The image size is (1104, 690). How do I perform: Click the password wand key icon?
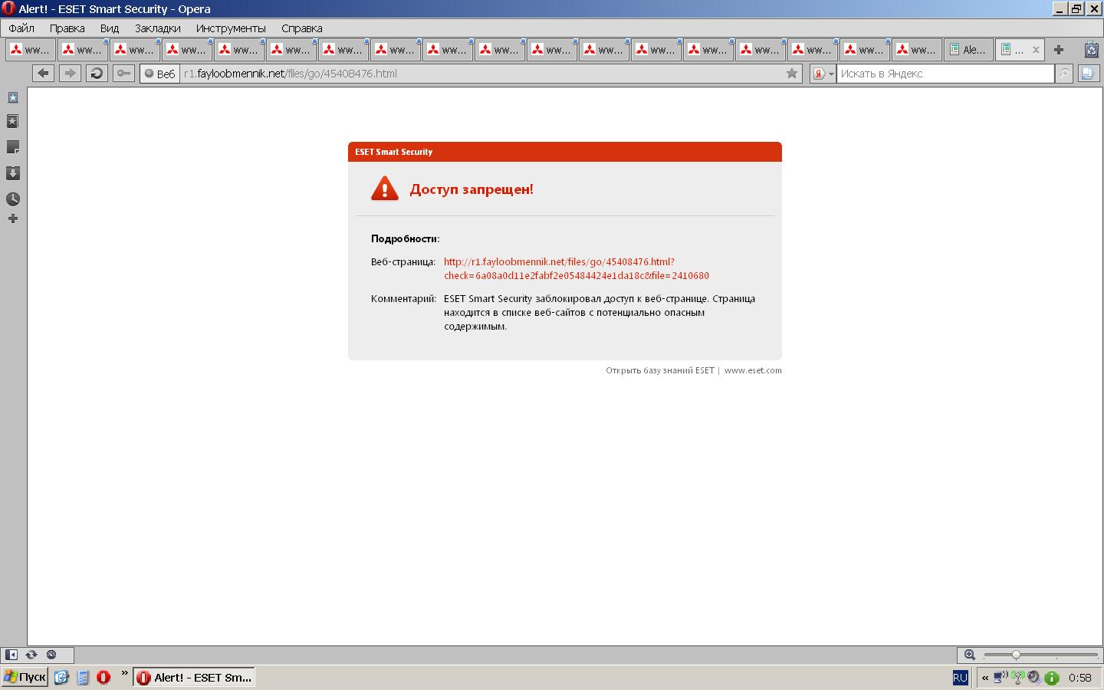123,74
